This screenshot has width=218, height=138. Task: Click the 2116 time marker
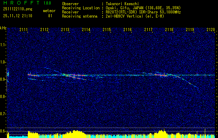pos(128,30)
